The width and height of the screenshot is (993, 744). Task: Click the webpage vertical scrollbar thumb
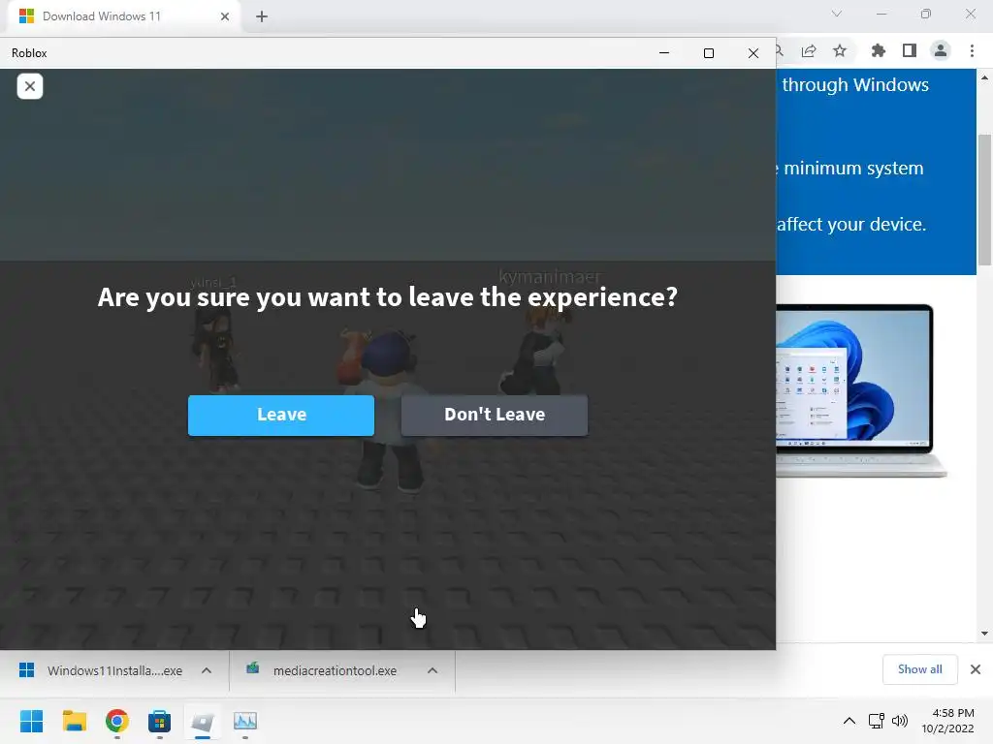tap(985, 200)
